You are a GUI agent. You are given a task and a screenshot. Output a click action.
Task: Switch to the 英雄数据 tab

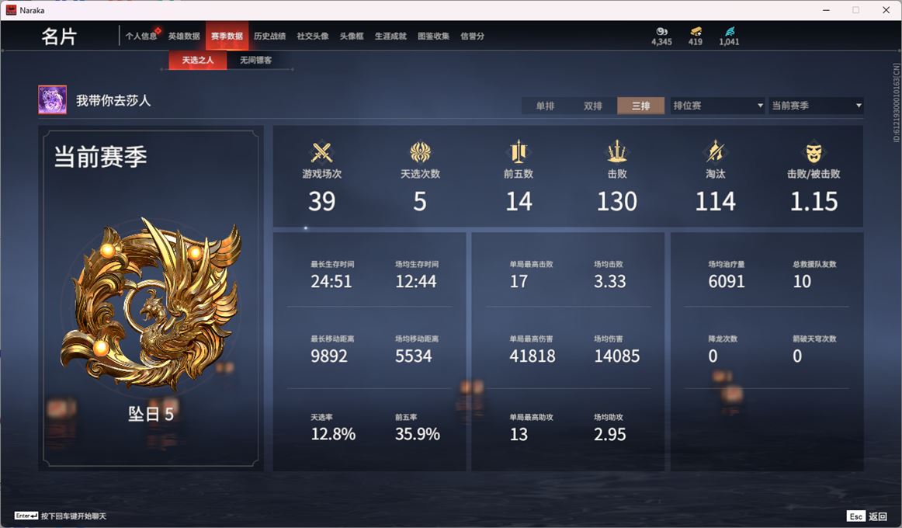(184, 36)
